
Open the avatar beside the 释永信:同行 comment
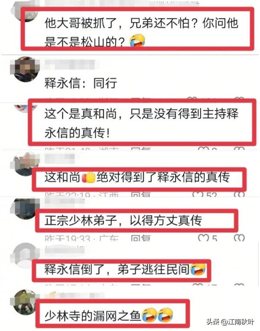(x=25, y=69)
